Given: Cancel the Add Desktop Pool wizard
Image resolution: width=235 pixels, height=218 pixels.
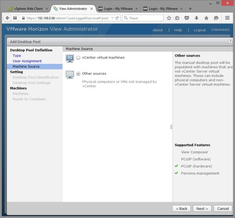Looking at the screenshot, I should (x=223, y=208).
